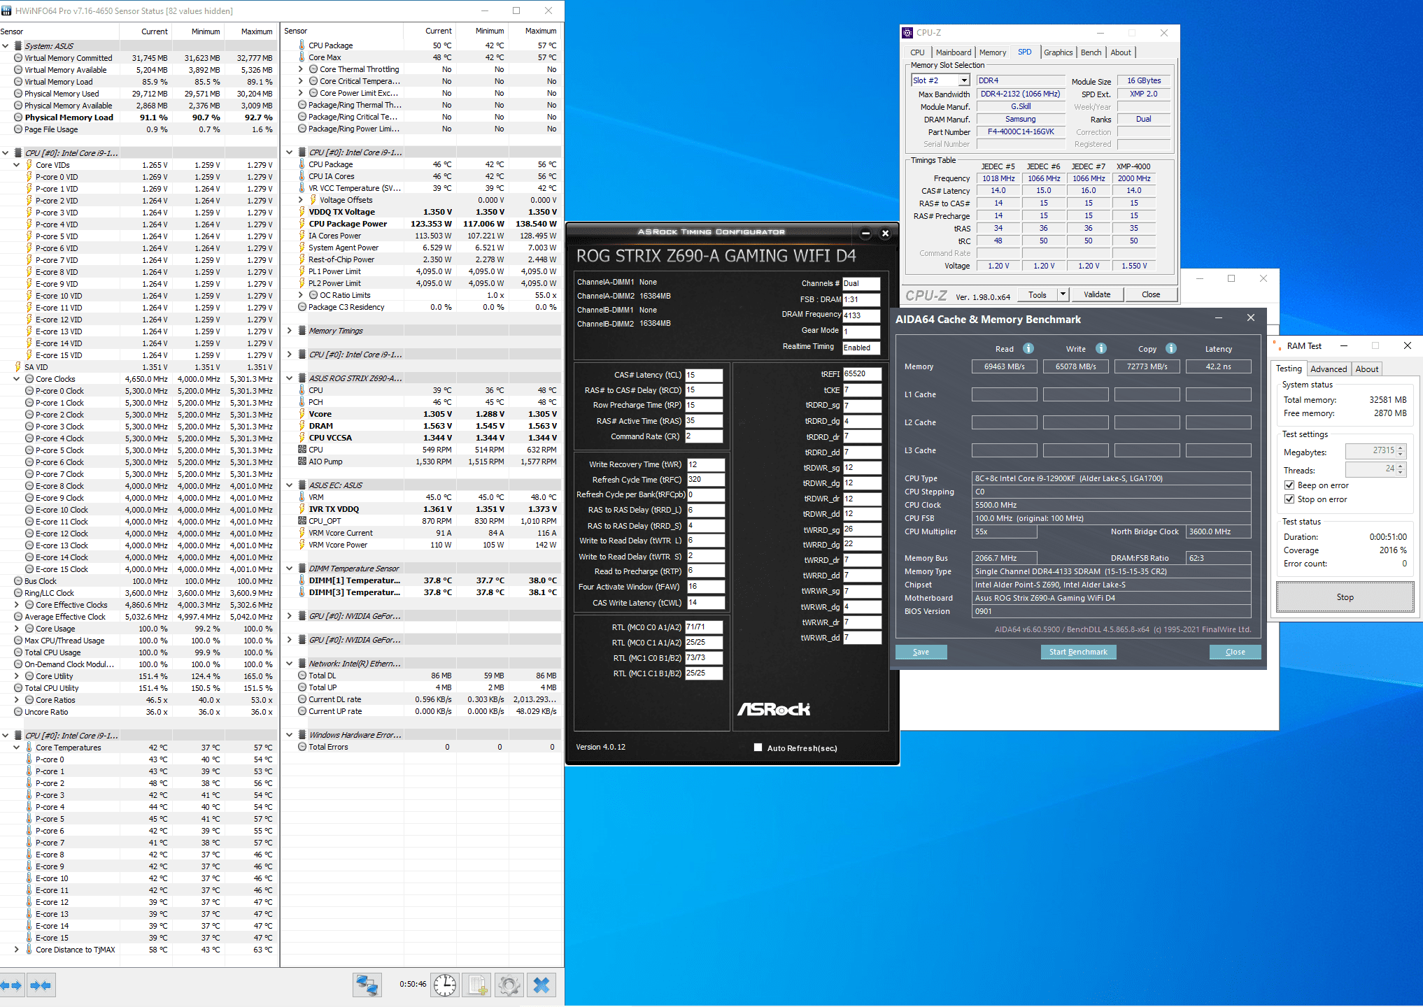Open the Slot #2 memory slot dropdown
The width and height of the screenshot is (1423, 1007).
(963, 80)
